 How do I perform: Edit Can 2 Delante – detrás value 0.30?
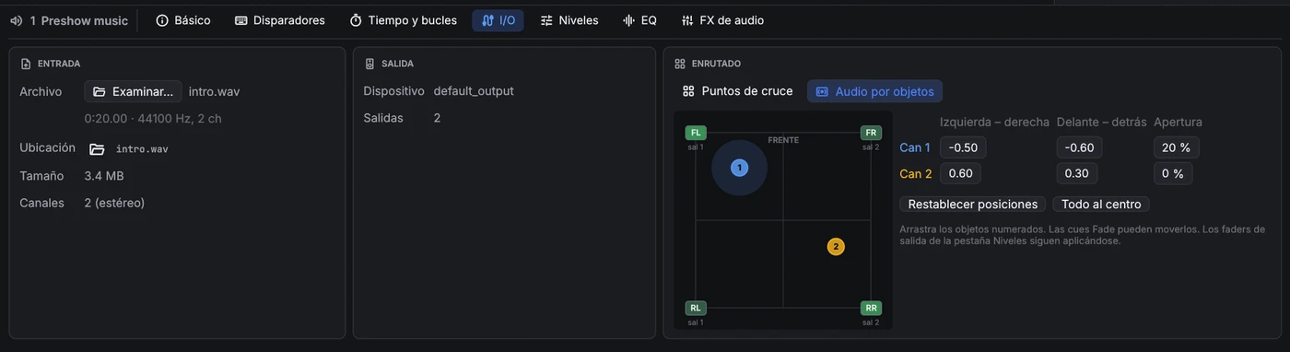(1076, 173)
